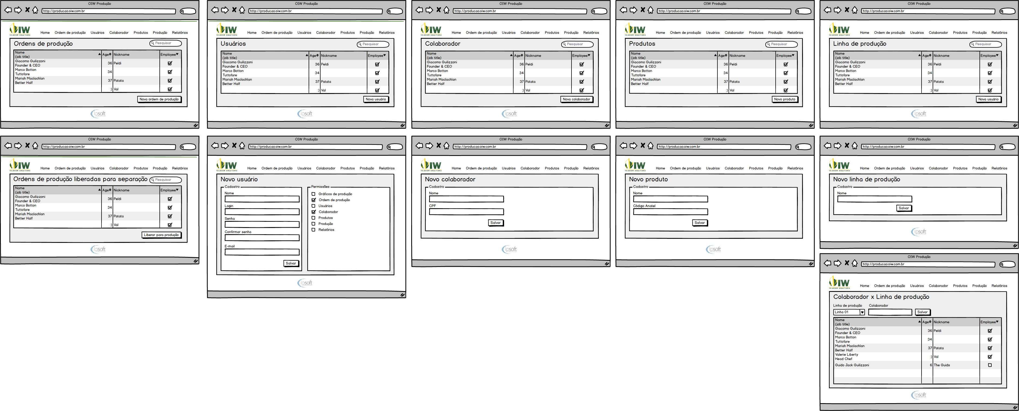
Task: Open Employee column dropdown in Produtos table
Action: [793, 56]
